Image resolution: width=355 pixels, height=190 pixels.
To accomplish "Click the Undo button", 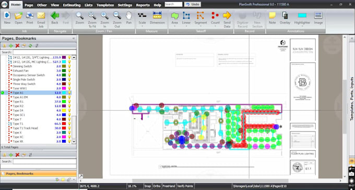I will (192, 4).
